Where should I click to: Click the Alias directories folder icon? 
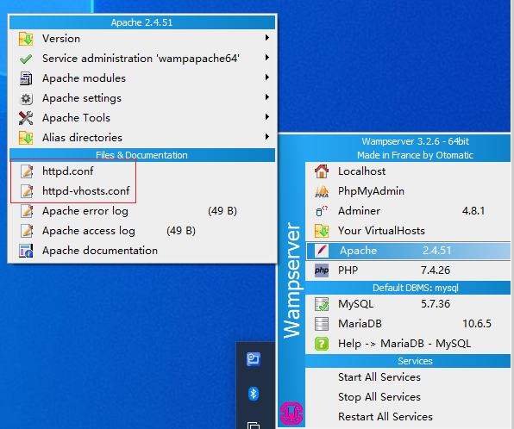(x=26, y=138)
